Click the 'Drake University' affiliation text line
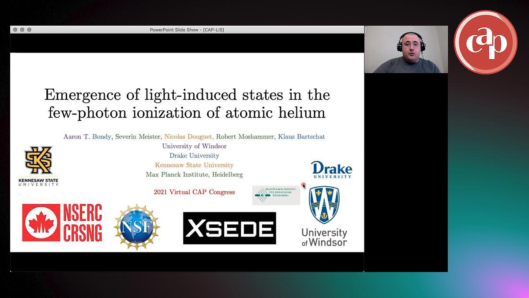This screenshot has width=529, height=298. tap(194, 155)
